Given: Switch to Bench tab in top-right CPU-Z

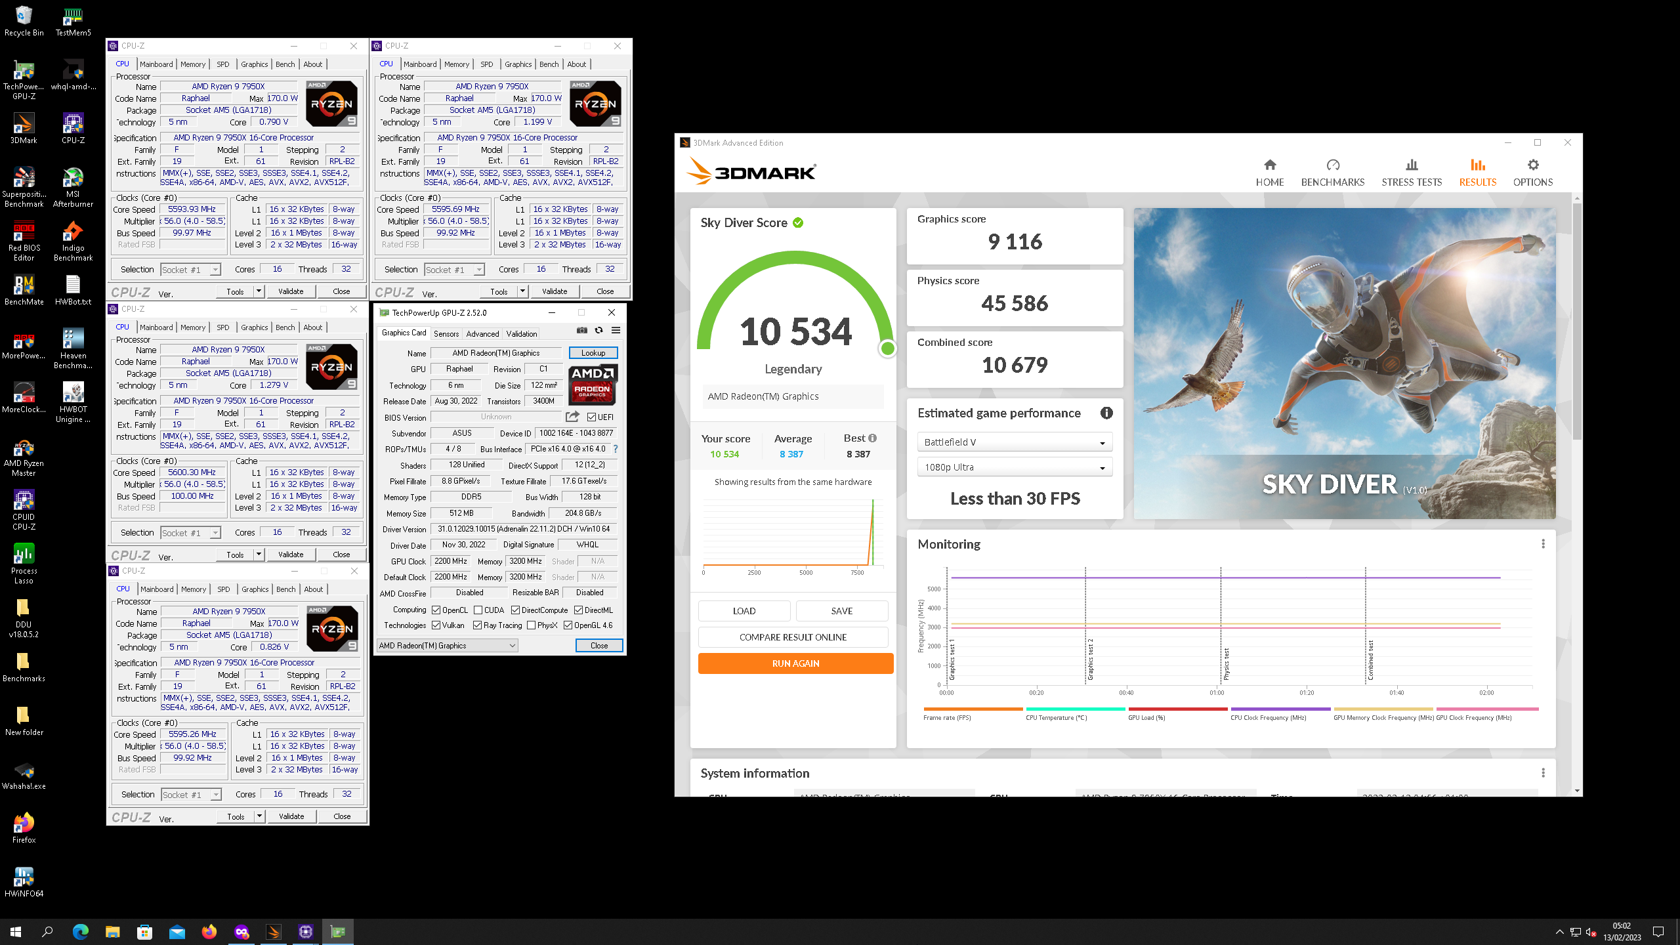Looking at the screenshot, I should 549,64.
